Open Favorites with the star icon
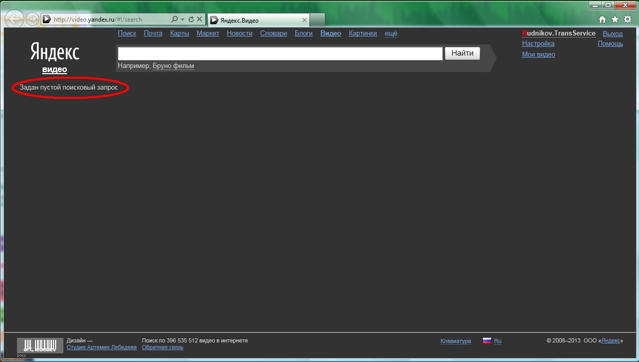Image resolution: width=639 pixels, height=362 pixels. (615, 20)
